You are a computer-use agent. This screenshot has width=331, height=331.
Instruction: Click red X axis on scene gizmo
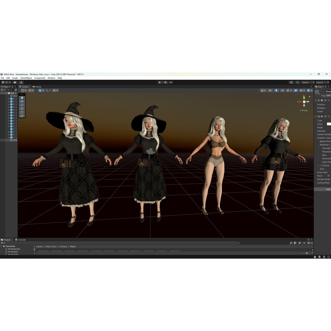tap(300, 102)
